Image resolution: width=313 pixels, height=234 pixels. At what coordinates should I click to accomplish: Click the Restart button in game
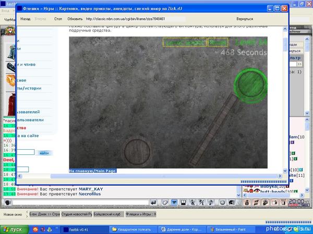[218, 42]
